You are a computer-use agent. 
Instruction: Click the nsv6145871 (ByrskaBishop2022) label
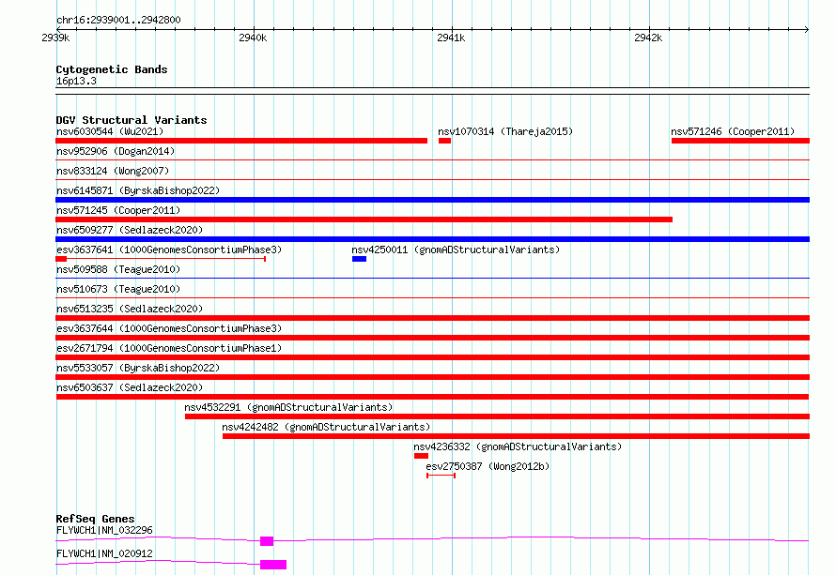[x=138, y=190]
